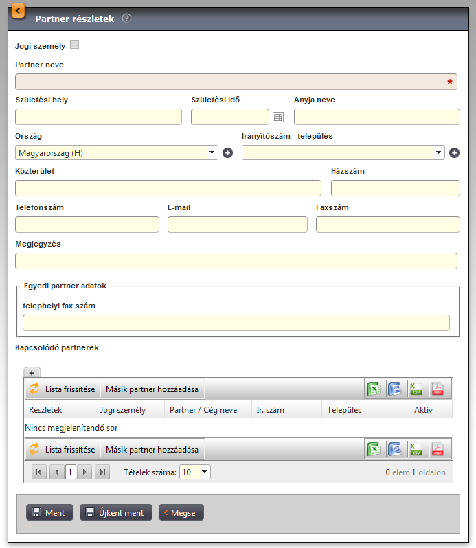The width and height of the screenshot is (476, 548).
Task: Sort by Részletek column header
Action: (59, 409)
